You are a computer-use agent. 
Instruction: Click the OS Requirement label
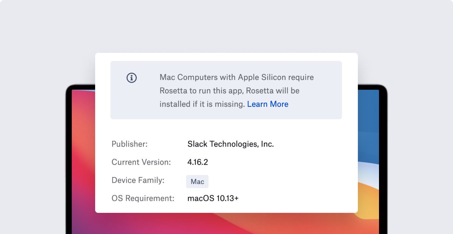[x=143, y=198]
